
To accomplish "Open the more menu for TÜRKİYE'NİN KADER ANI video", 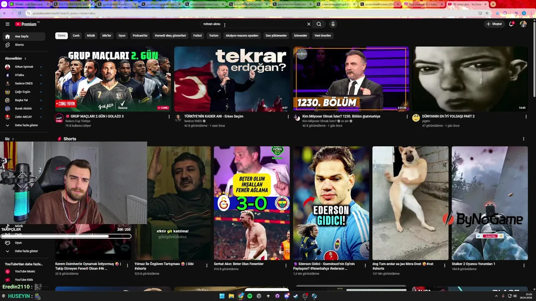I will 288,117.
